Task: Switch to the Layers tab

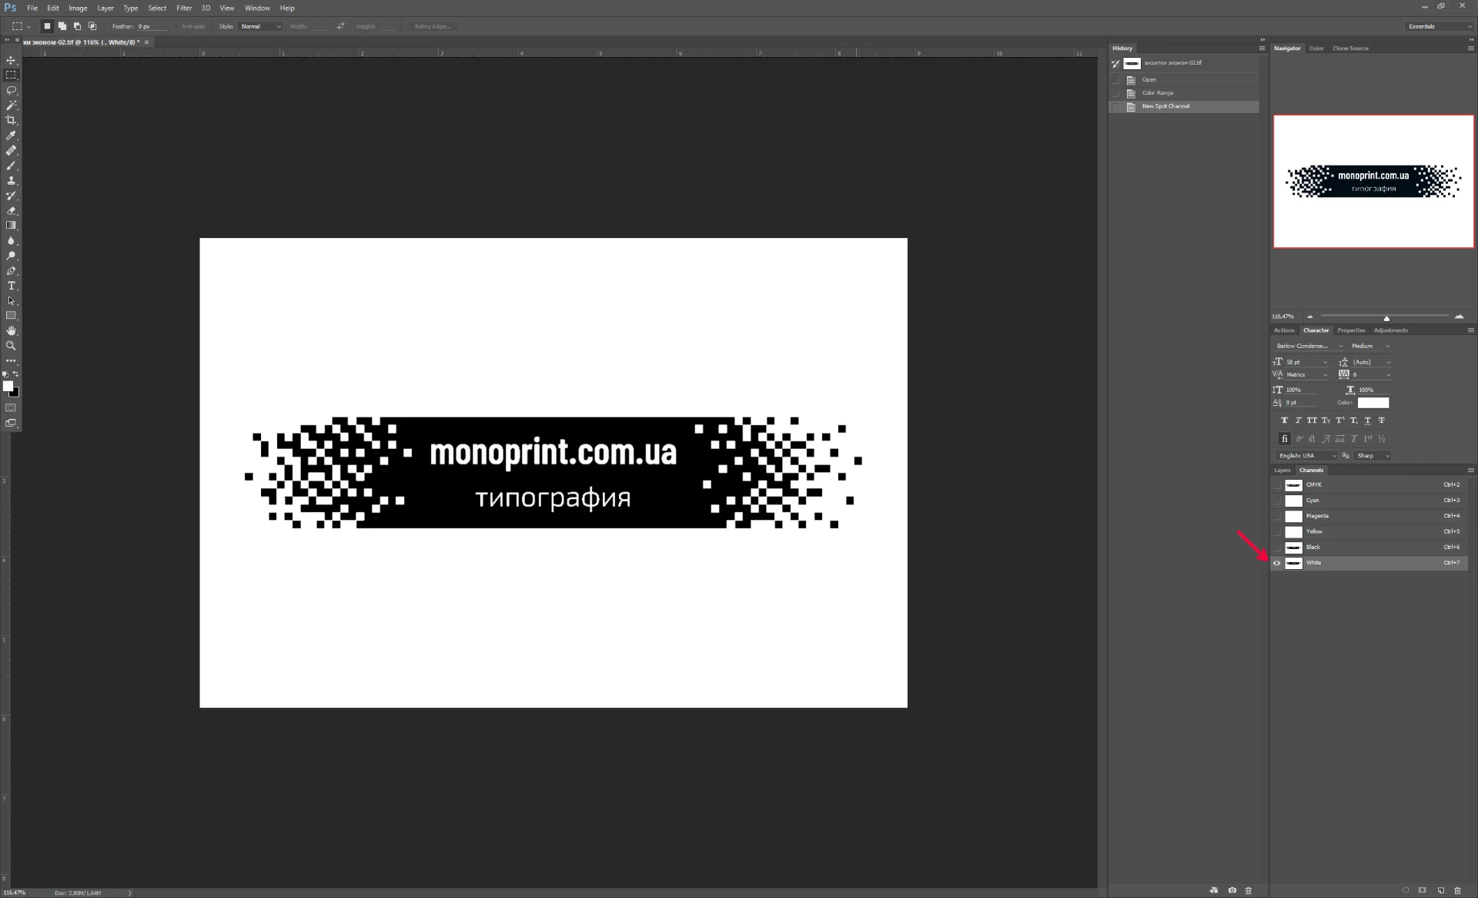Action: click(1282, 471)
